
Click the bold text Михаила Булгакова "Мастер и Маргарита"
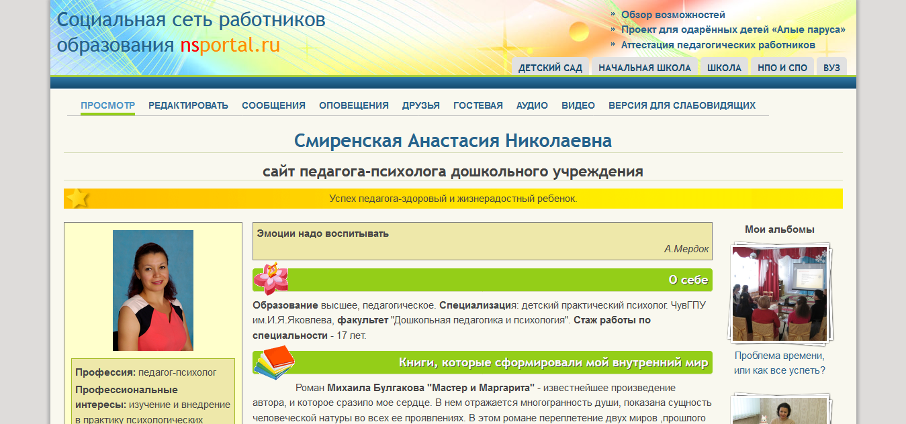[x=431, y=388]
